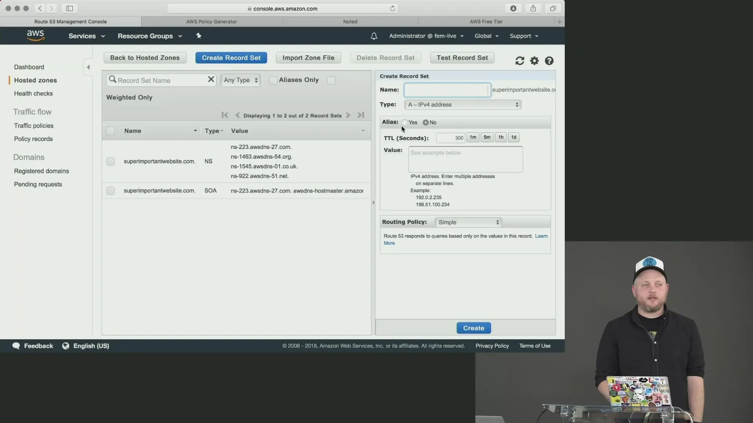Set TTL to 5m preset

click(487, 137)
